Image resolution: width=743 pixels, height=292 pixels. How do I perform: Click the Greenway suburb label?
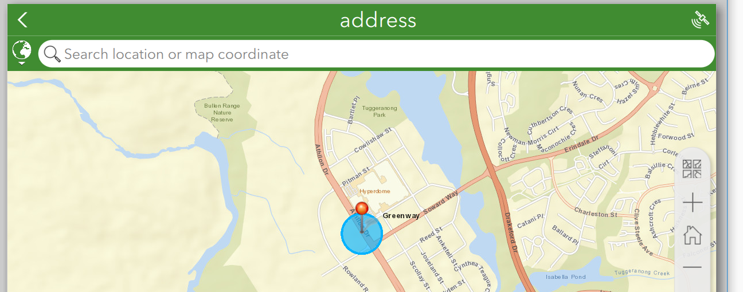click(401, 215)
